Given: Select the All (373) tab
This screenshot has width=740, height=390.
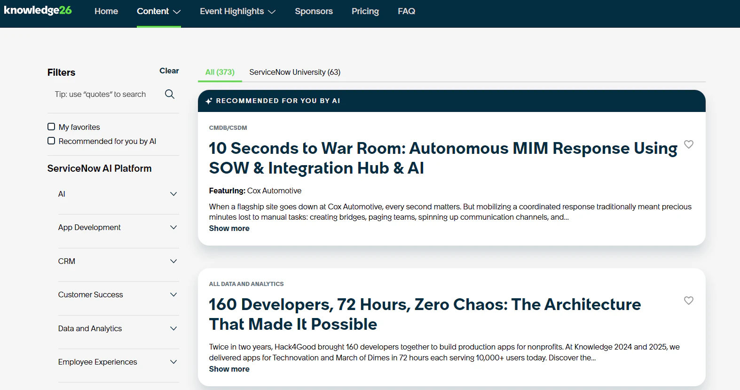Looking at the screenshot, I should (x=220, y=72).
